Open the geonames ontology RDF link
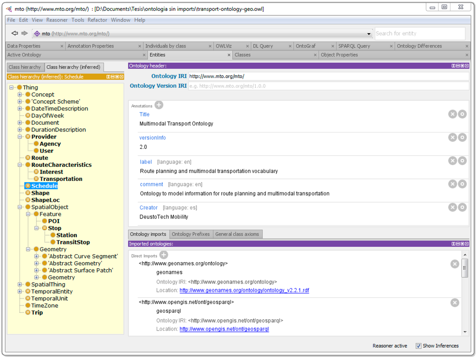Screen dimensions: 476x357 click(244, 290)
